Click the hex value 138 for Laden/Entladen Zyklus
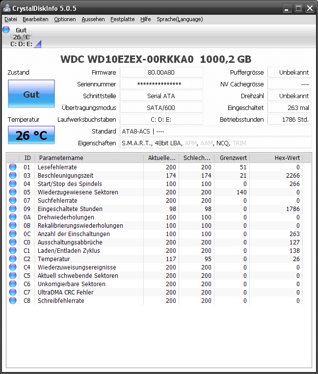 (294, 251)
